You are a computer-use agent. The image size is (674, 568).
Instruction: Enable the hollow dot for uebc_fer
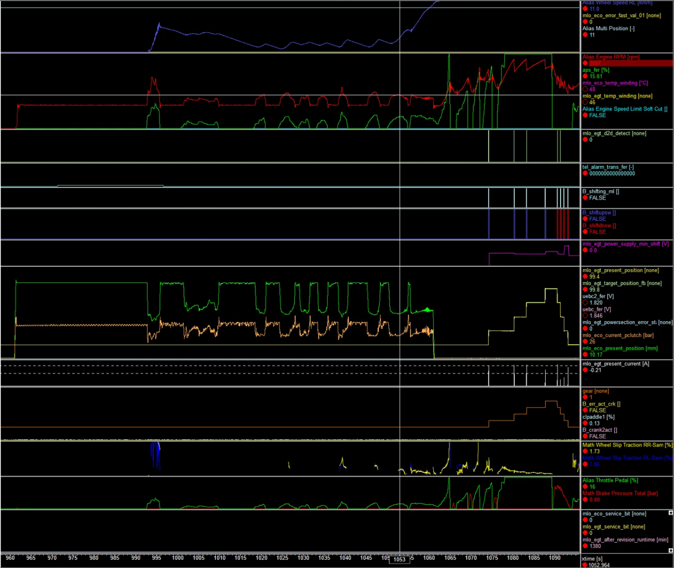pyautogui.click(x=585, y=316)
